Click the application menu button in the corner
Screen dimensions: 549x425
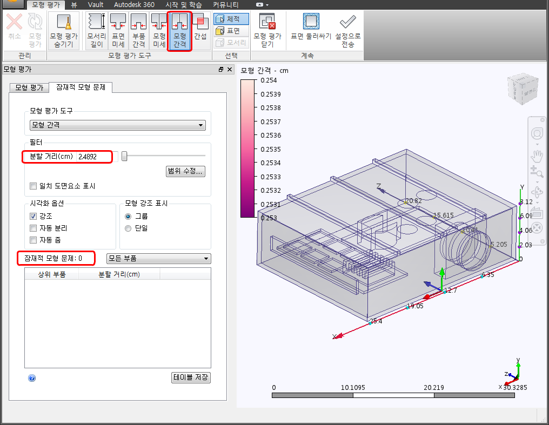coord(12,3)
